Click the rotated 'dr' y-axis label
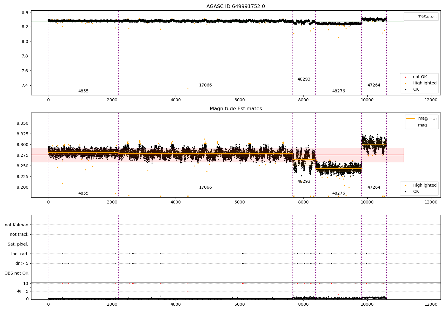Screen dimensions: 445x311 coord(19,291)
